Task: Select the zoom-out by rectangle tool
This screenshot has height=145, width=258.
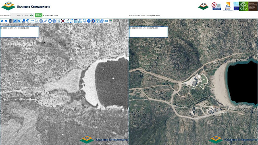Action: (19, 21)
